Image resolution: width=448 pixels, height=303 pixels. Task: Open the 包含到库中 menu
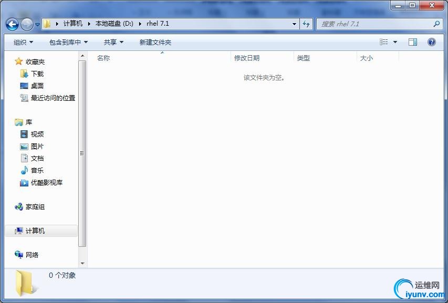click(x=68, y=42)
